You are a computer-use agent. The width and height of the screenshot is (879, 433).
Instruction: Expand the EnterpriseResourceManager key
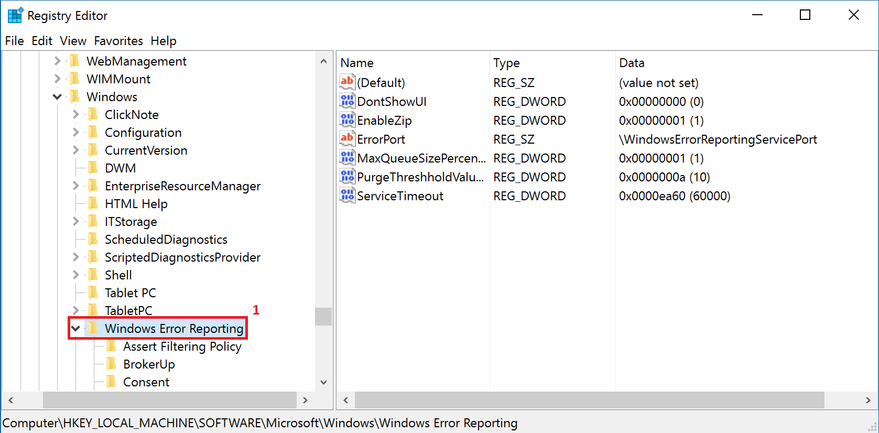(x=76, y=186)
